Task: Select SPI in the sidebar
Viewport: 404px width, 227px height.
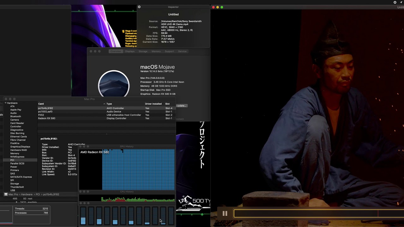Action: coord(12,180)
